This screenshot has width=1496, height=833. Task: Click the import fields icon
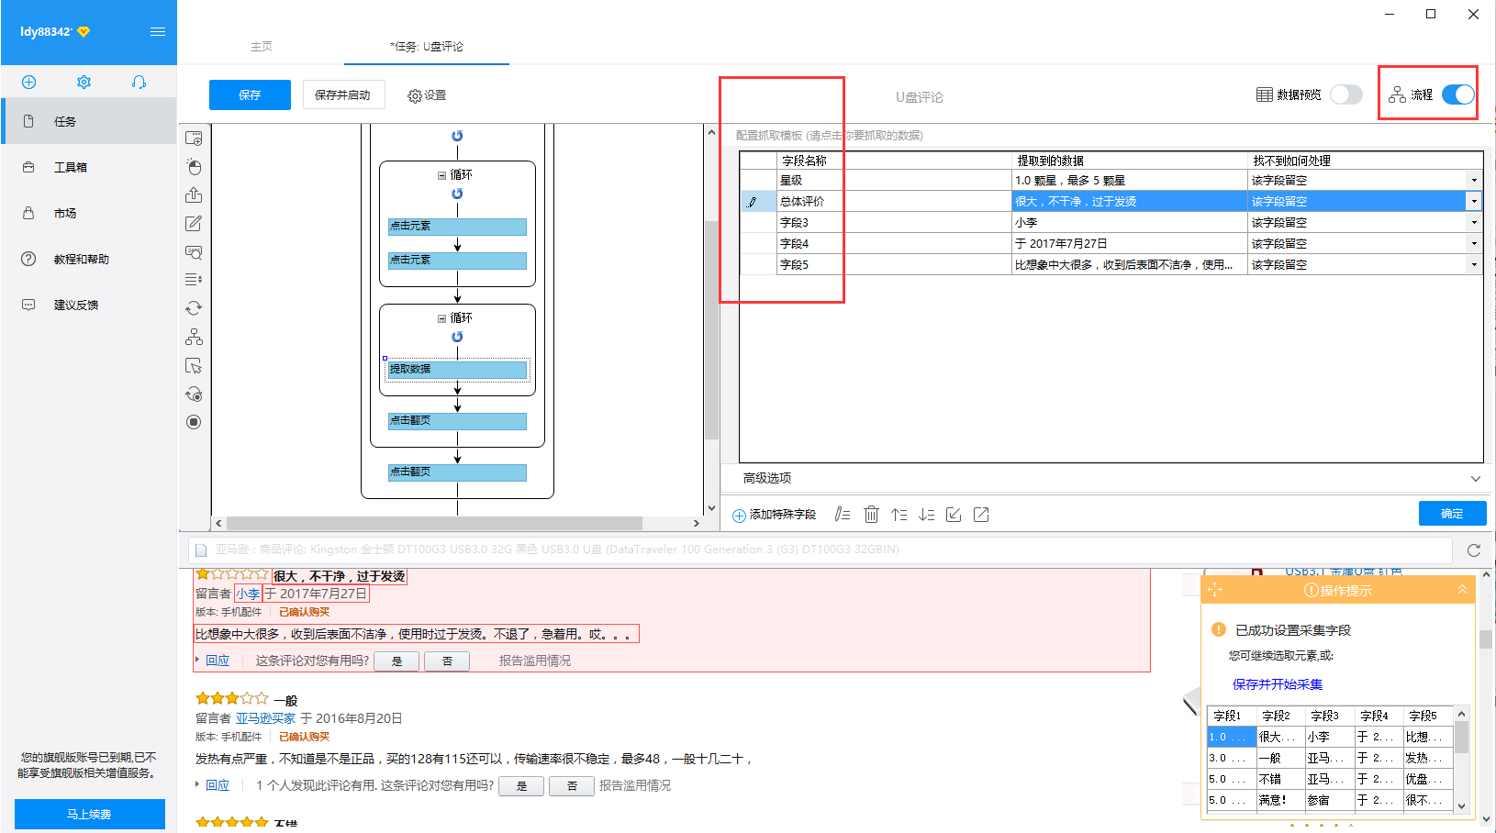954,515
